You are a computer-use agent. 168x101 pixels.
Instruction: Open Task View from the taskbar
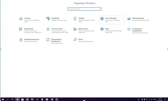pos(12,99)
